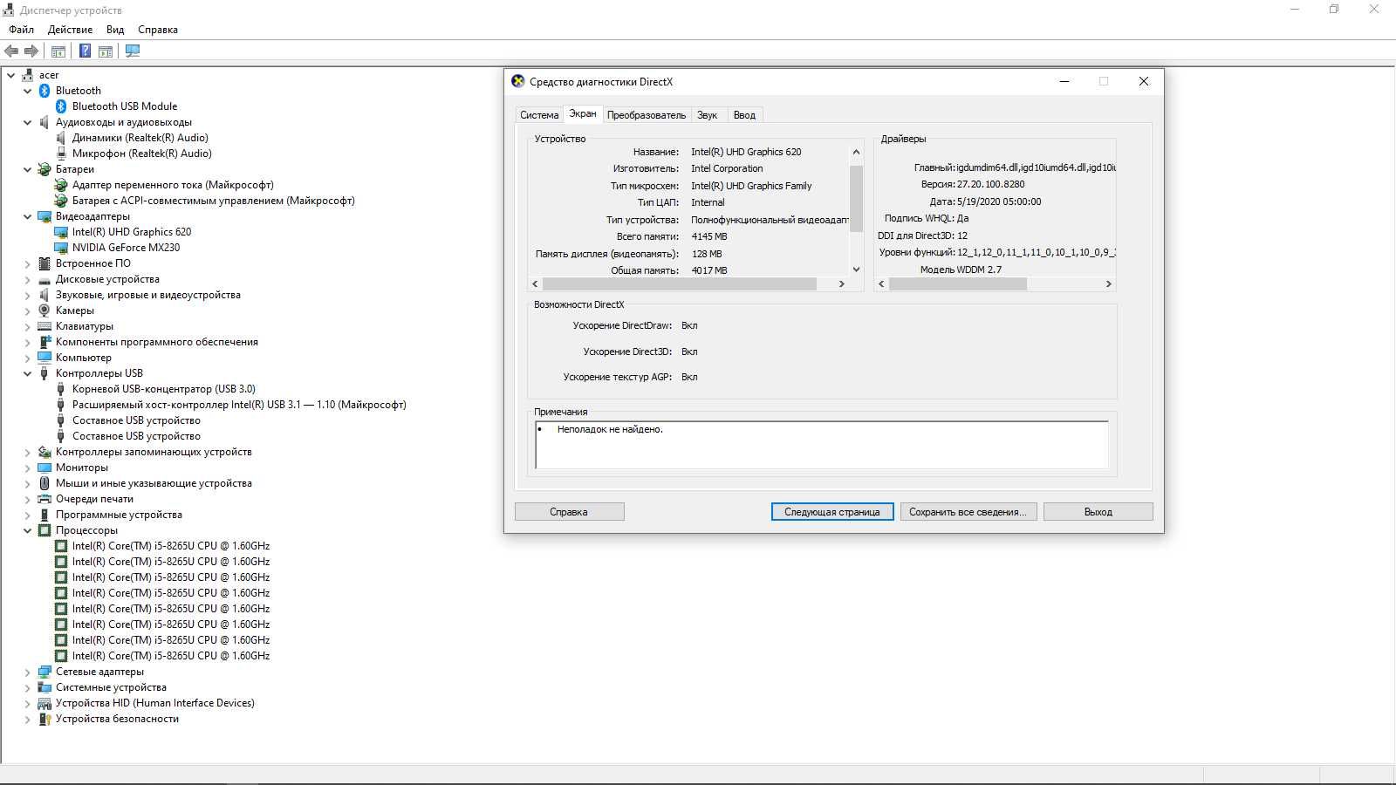Viewport: 1396px width, 785px height.
Task: Click the Выход button
Action: (1098, 512)
